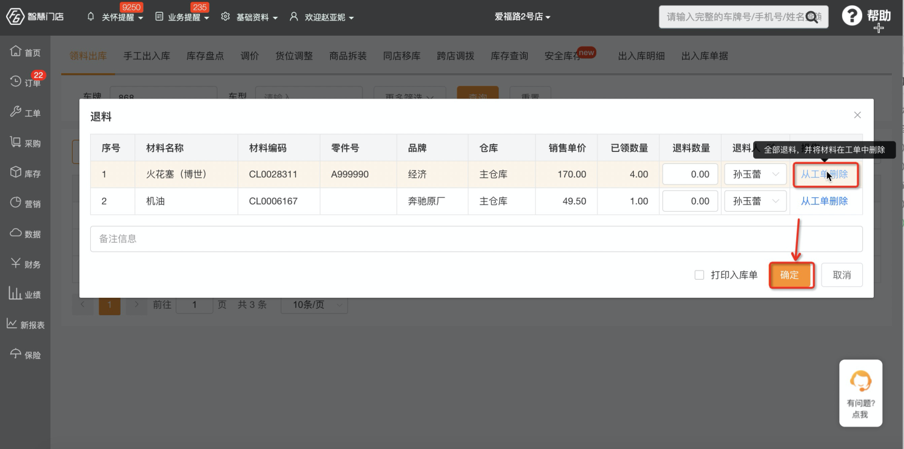
Task: Click the 退料数量 field for 机油
Action: [690, 201]
